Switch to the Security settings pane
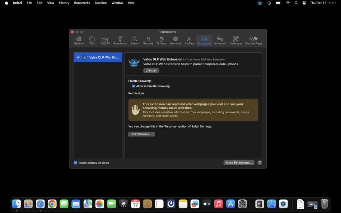 click(148, 41)
